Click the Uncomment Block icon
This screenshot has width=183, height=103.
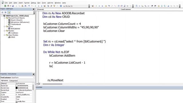(x=165, y=6)
